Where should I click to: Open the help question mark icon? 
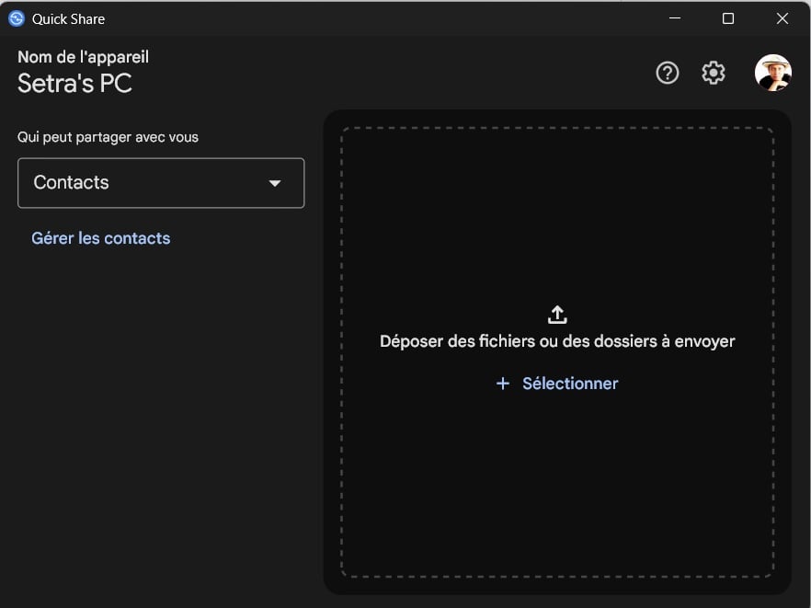(668, 73)
